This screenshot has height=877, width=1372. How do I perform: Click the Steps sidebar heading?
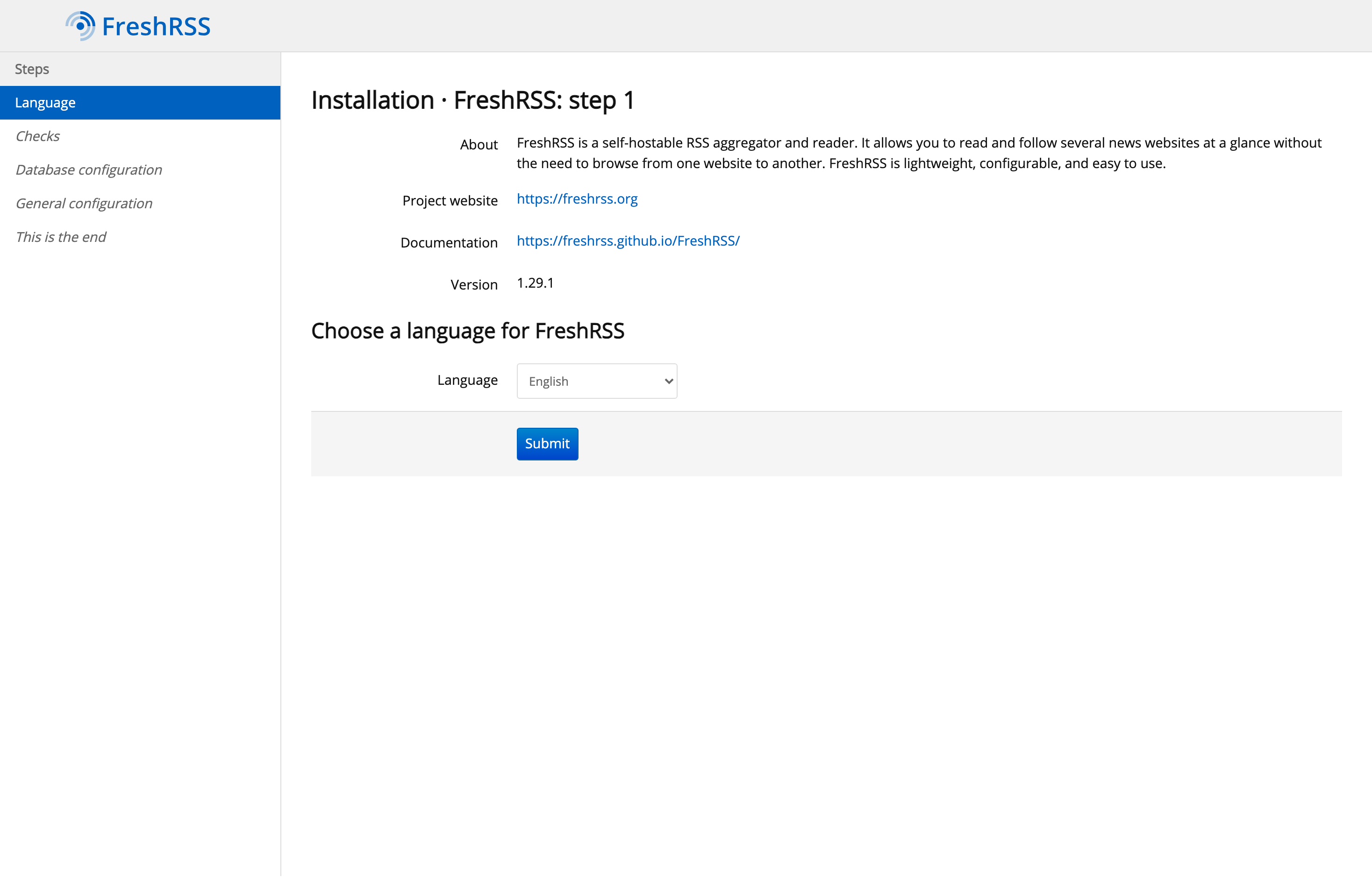point(32,69)
